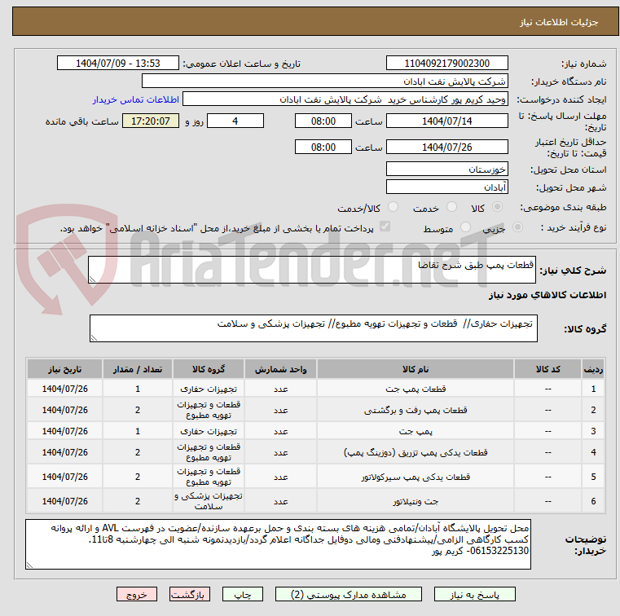Click the resize handle of توضیحات خریدار box
Viewport: 620px width, 616px height.
[29, 565]
